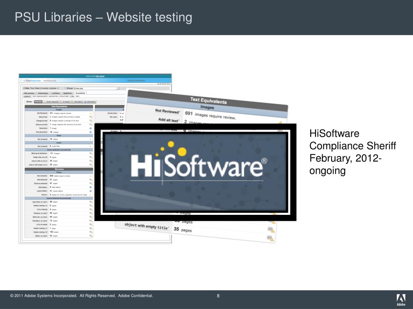Click the Siteimprove logo in the screenshot header
This screenshot has height=309, width=413.
(31, 80)
